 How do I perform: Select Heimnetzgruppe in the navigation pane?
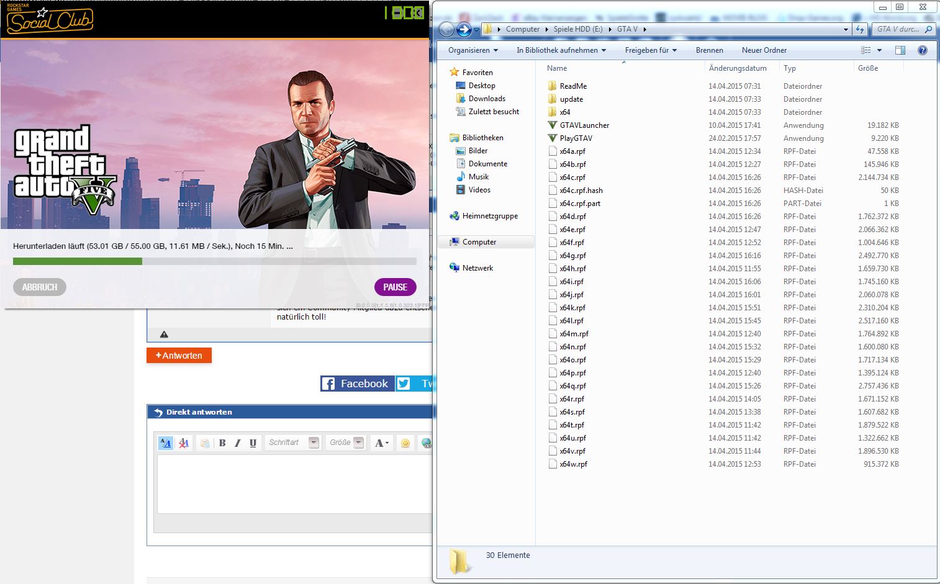coord(490,216)
